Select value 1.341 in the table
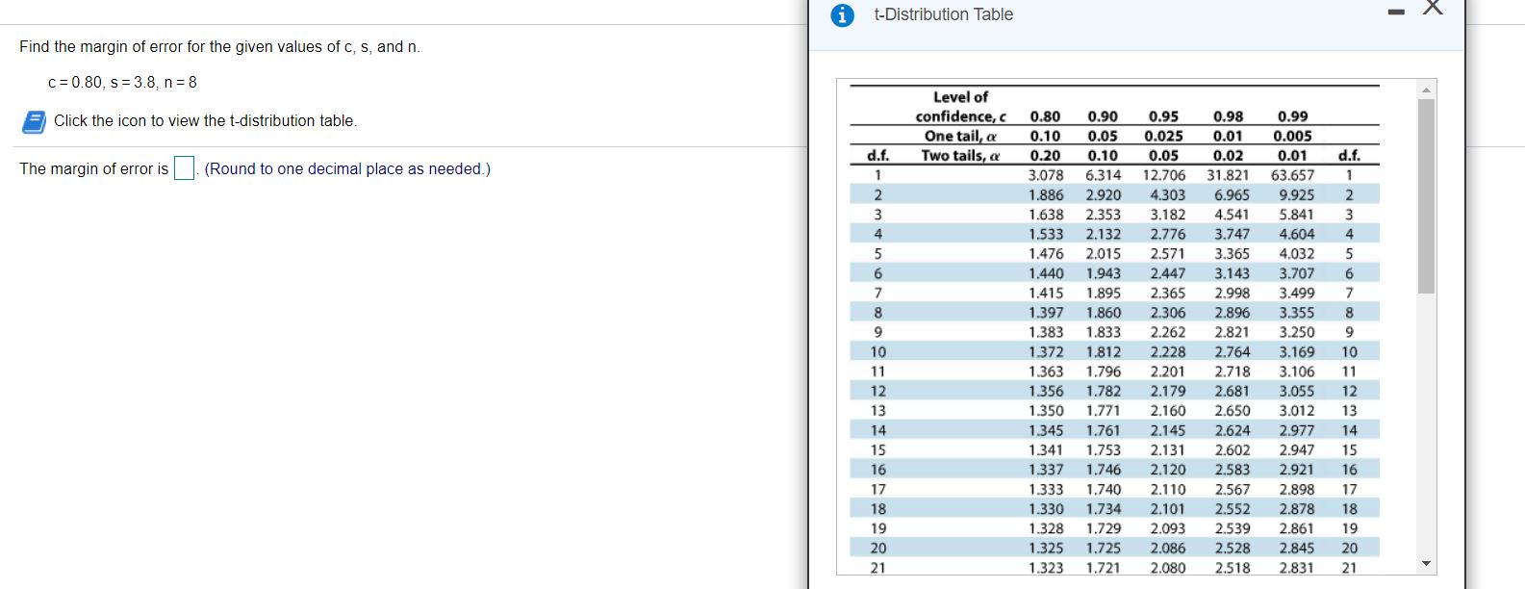Screen dimensions: 1525x589 (1046, 449)
